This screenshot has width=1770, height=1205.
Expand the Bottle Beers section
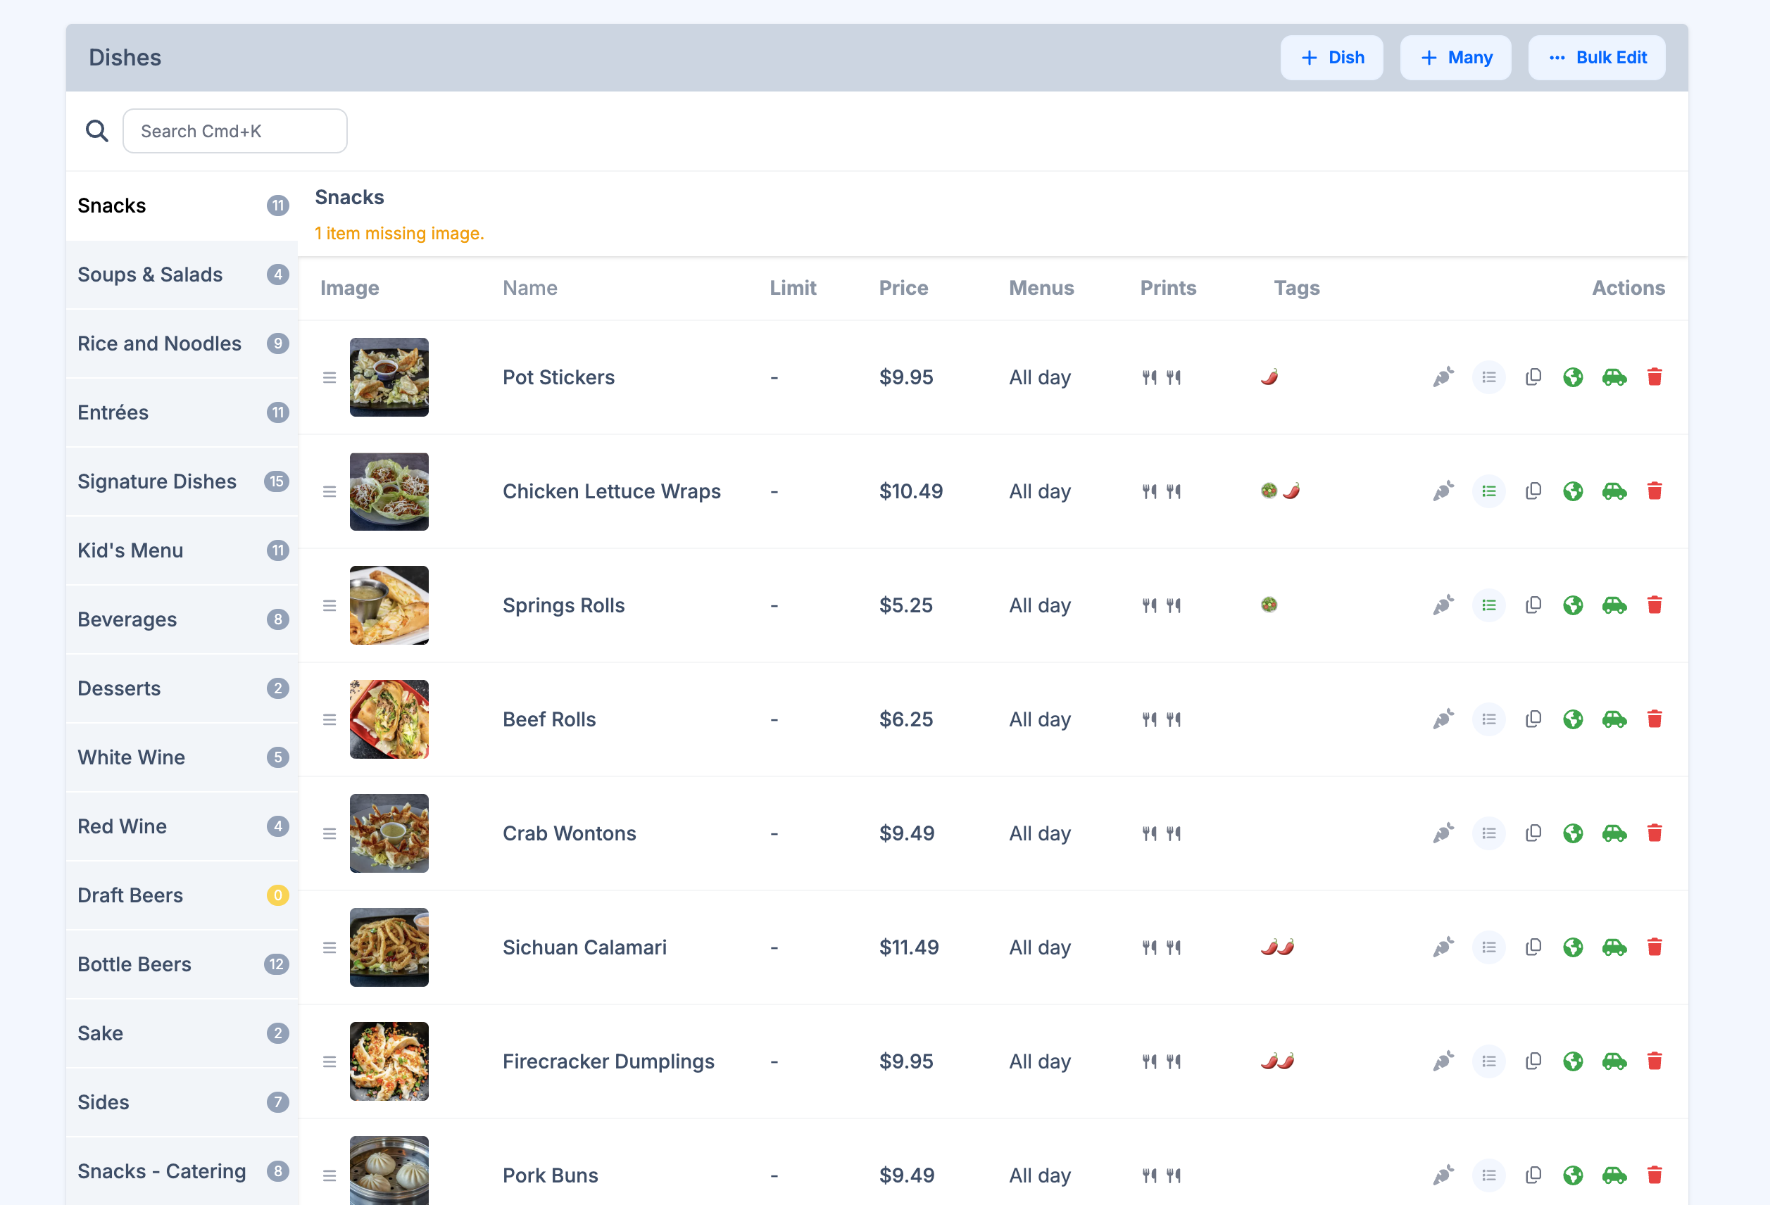134,964
